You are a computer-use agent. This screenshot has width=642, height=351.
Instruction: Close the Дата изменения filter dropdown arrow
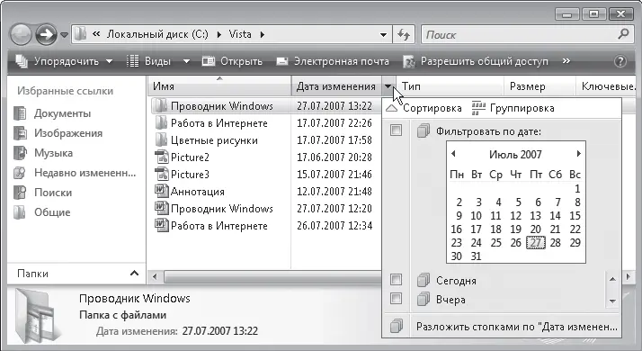[x=388, y=86]
